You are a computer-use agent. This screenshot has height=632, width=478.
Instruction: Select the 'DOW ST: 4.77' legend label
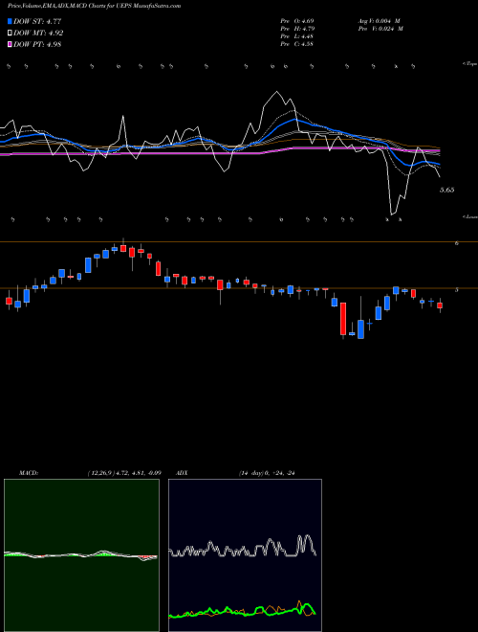tap(37, 21)
